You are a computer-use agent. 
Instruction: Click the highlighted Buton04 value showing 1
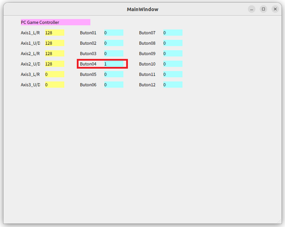coord(113,64)
